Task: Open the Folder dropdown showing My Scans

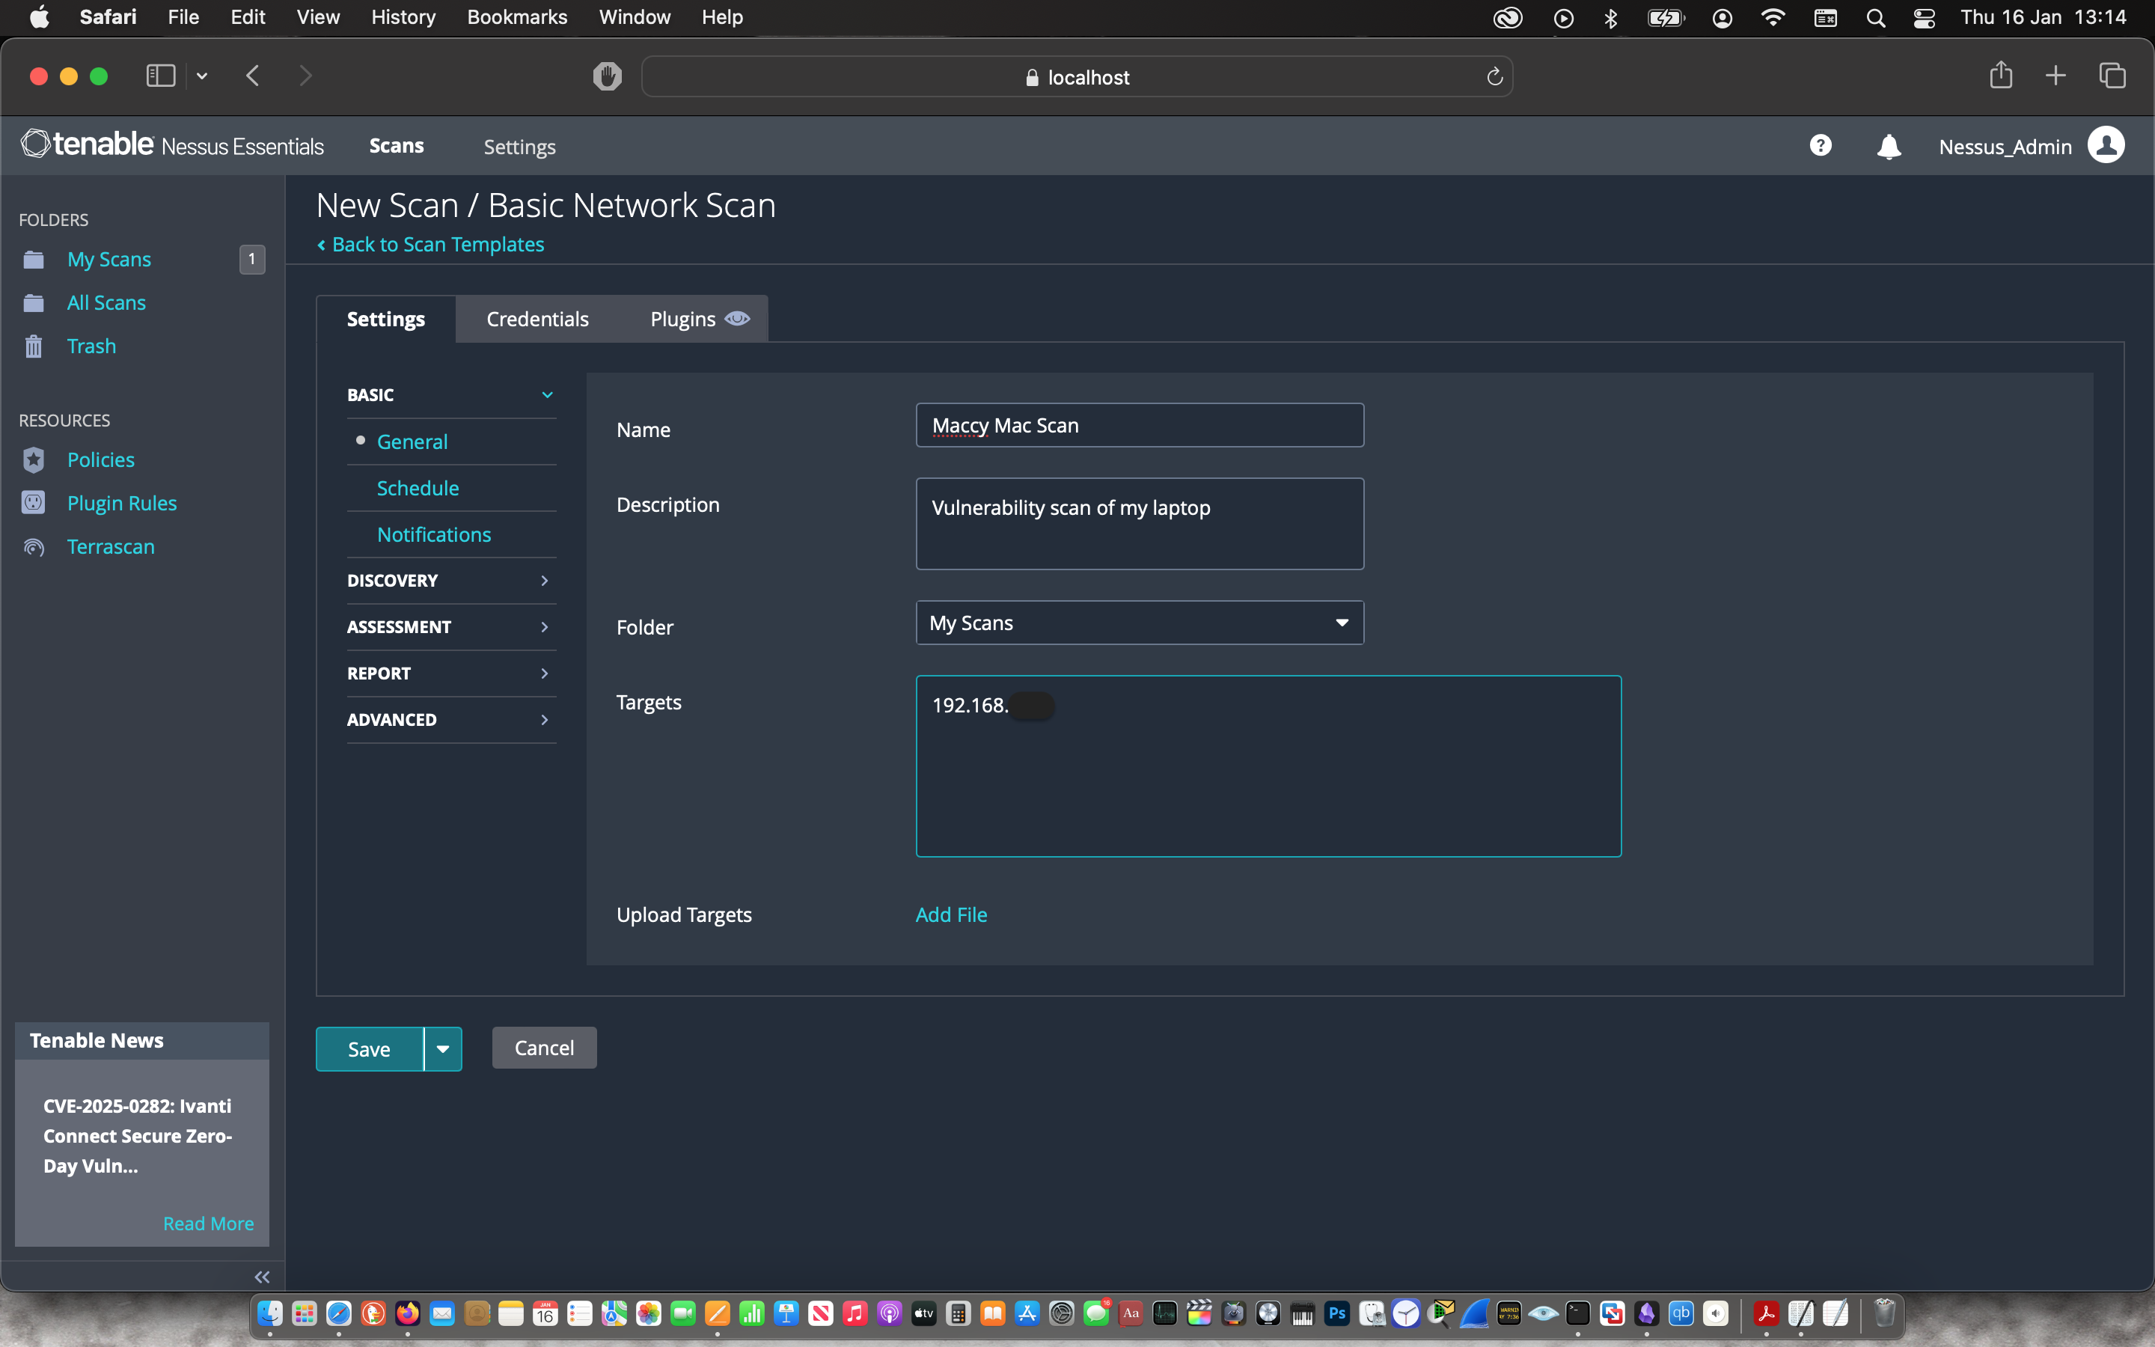Action: [x=1139, y=623]
